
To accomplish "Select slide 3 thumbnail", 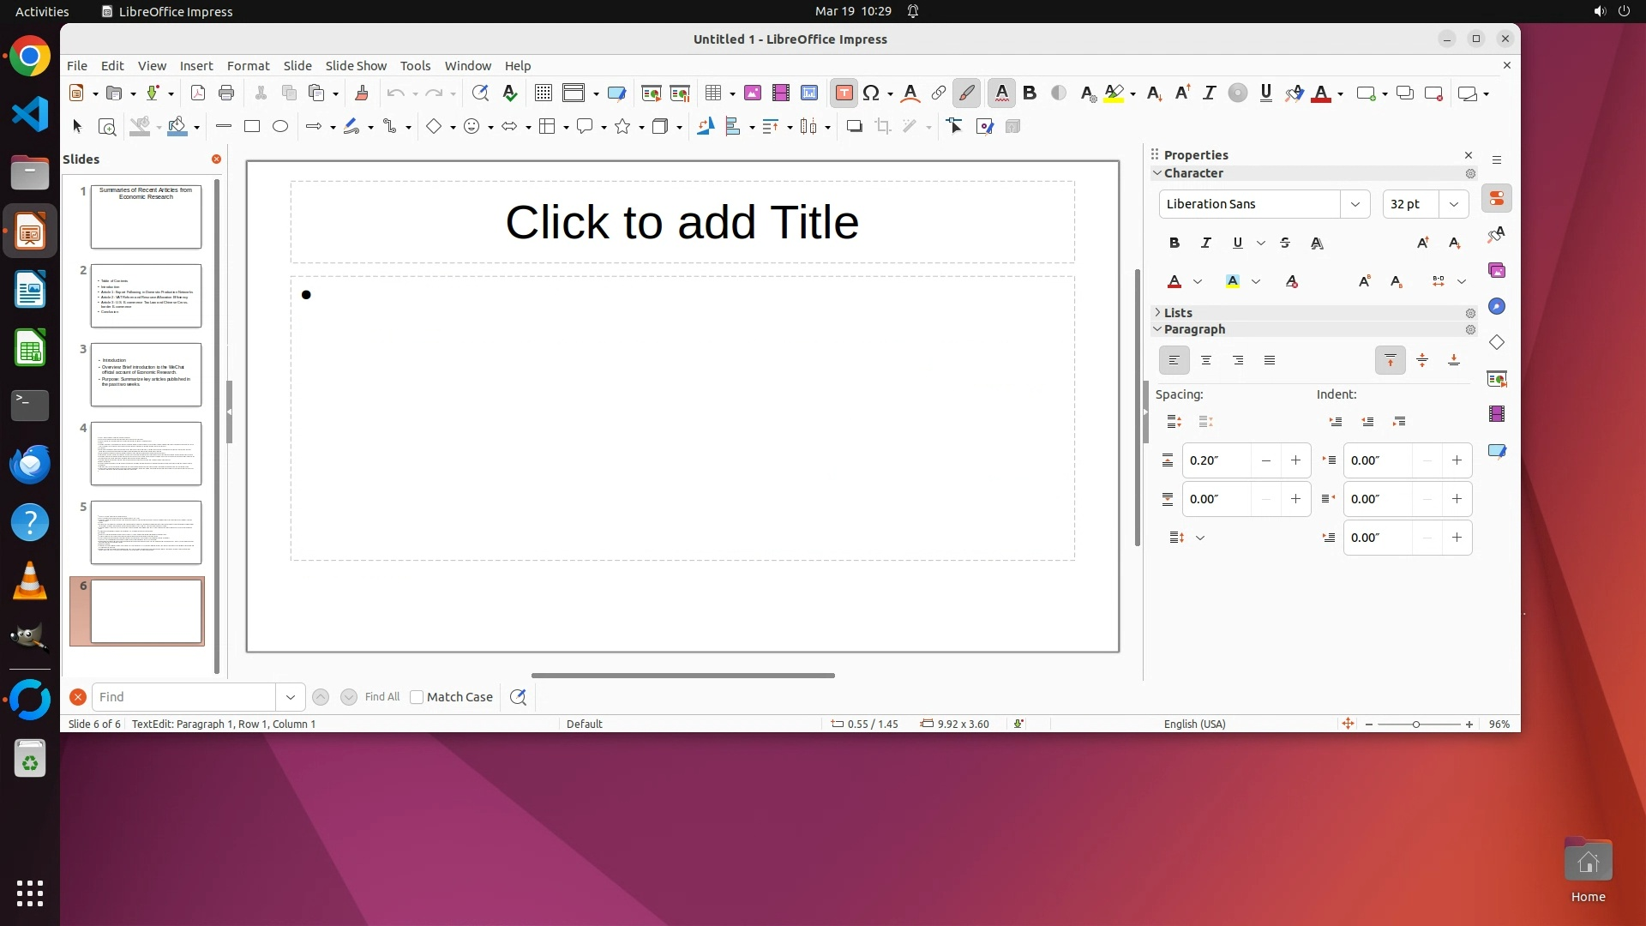I will pos(146,375).
